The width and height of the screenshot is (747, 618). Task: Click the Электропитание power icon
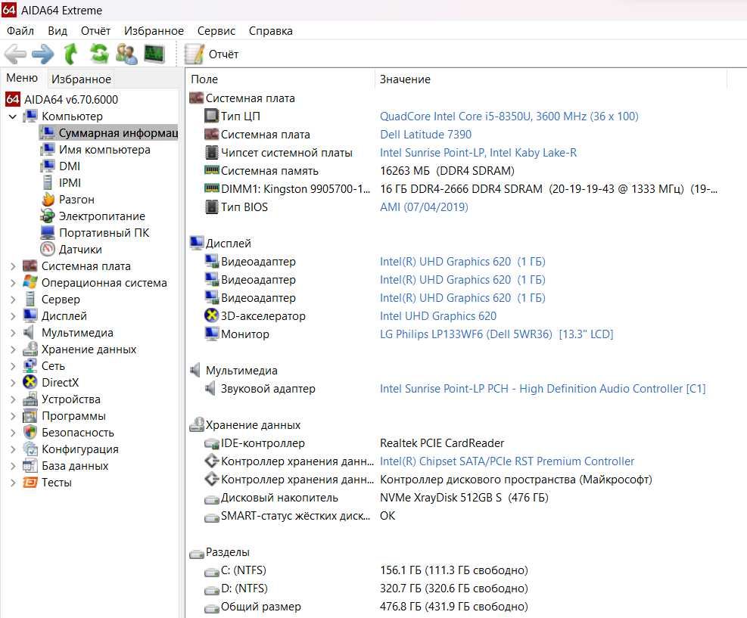(x=48, y=216)
